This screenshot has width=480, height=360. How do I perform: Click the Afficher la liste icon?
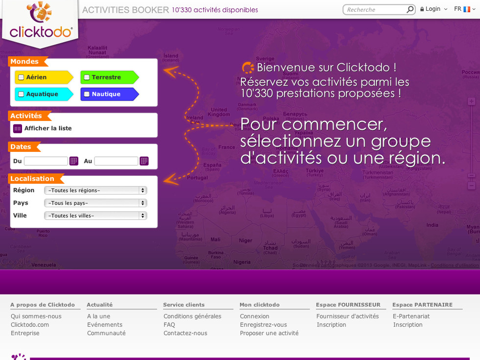(x=18, y=128)
